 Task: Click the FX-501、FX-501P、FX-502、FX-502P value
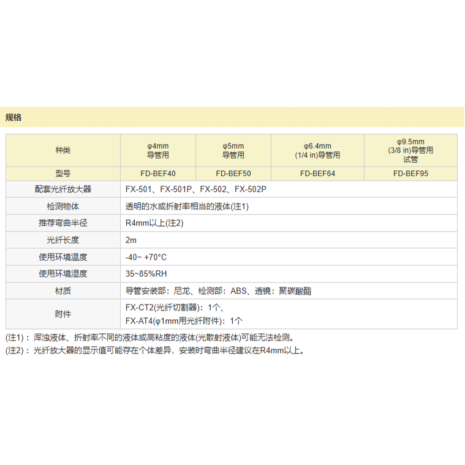click(195, 189)
